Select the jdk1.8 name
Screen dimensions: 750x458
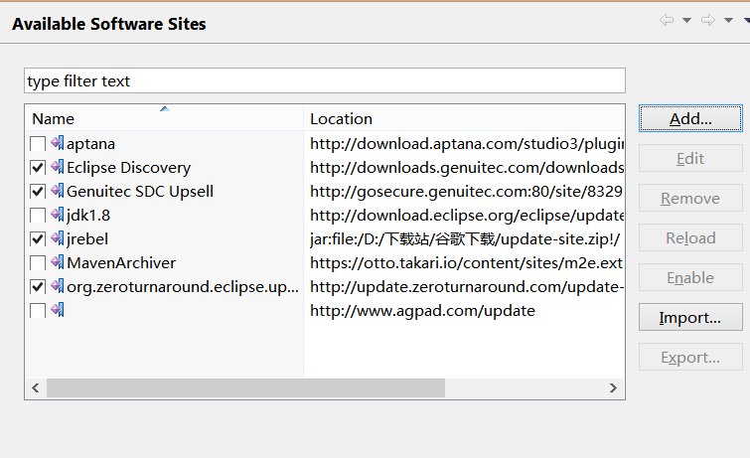[88, 216]
